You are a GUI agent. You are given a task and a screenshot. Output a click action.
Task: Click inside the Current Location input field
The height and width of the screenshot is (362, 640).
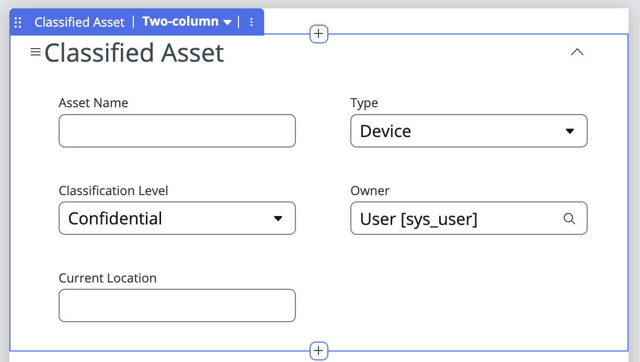177,306
